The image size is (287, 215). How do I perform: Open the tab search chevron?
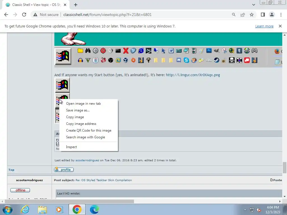253,5
